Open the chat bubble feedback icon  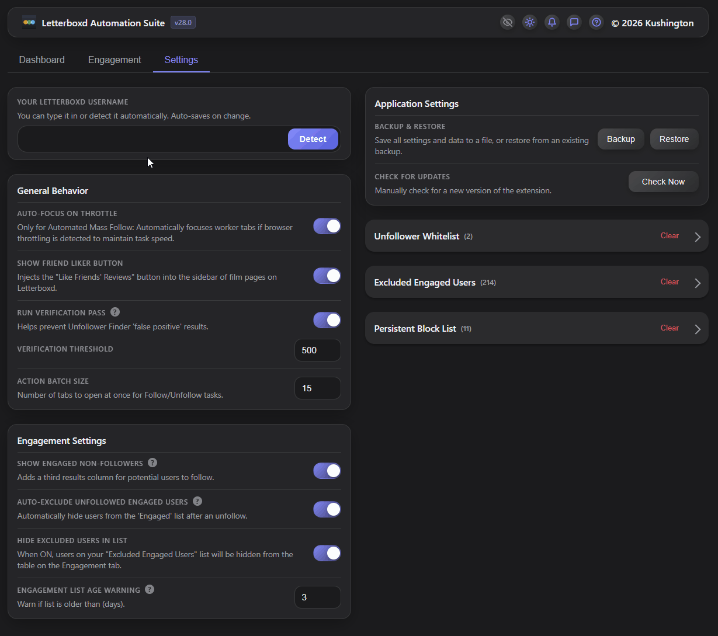point(574,22)
